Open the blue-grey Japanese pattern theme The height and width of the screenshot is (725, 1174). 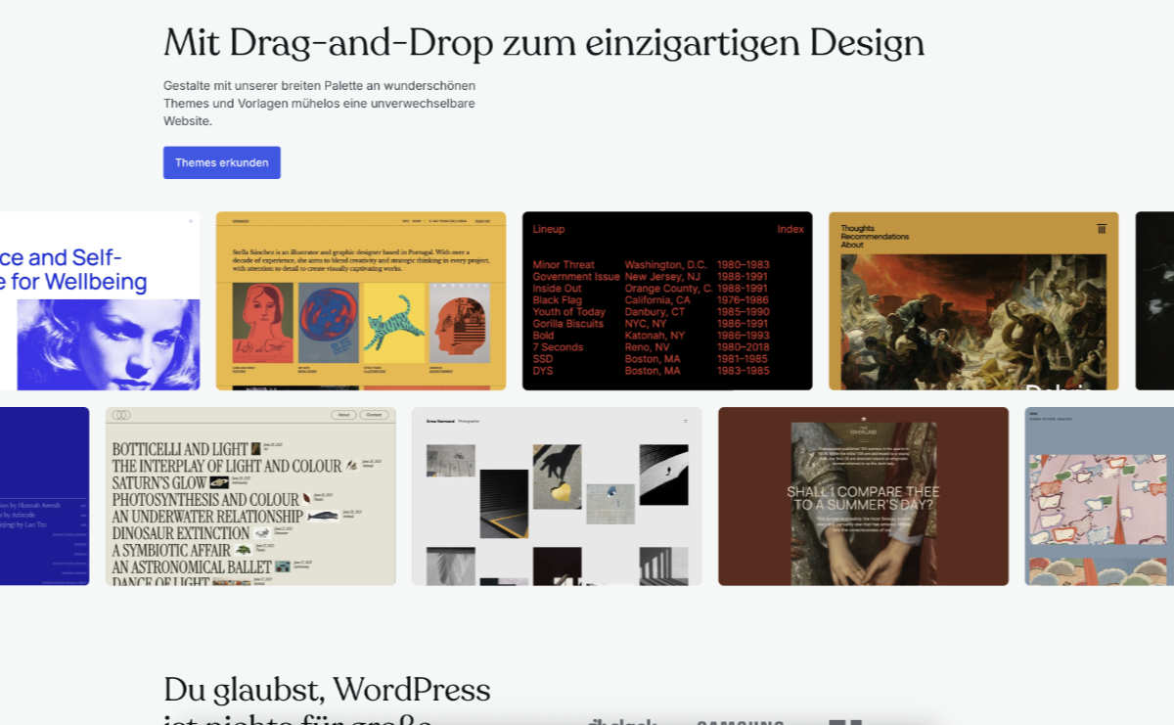coord(1099,496)
